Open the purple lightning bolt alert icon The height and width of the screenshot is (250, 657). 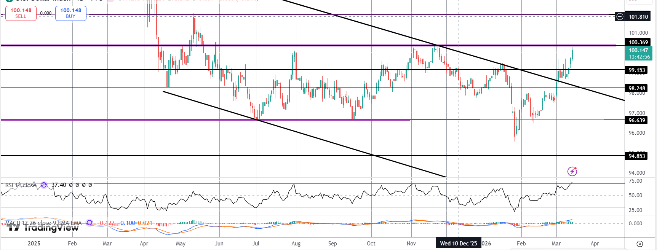572,171
